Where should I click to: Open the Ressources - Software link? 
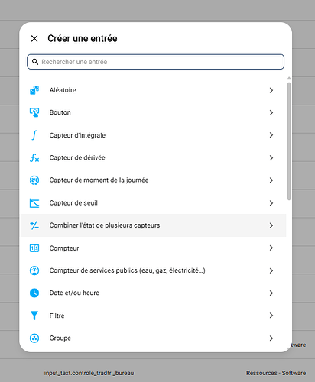pyautogui.click(x=276, y=373)
